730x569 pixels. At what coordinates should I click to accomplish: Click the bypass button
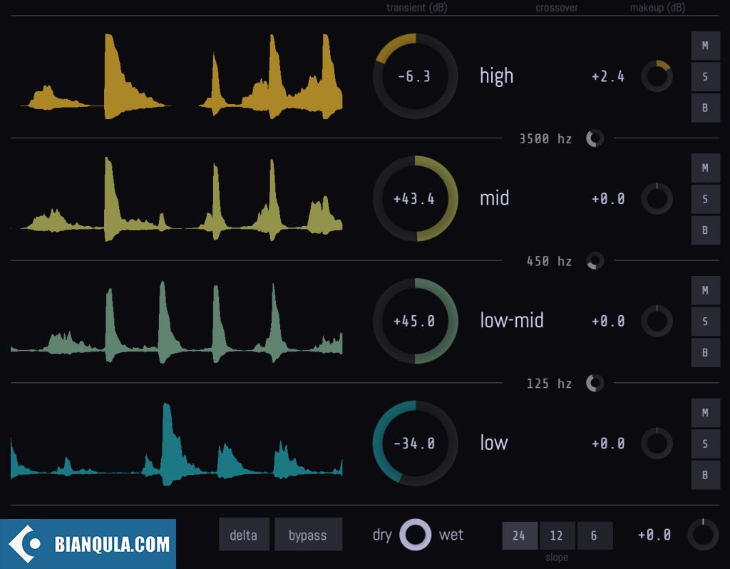(x=308, y=535)
